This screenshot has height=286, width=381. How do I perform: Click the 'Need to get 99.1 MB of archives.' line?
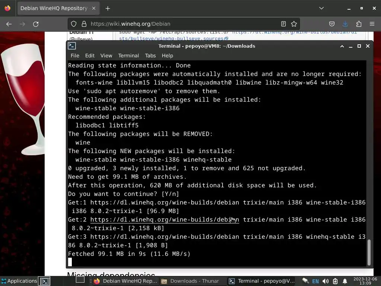tap(127, 177)
